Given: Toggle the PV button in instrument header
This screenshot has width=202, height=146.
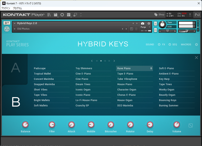Looking at the screenshot, I should 198,30.
